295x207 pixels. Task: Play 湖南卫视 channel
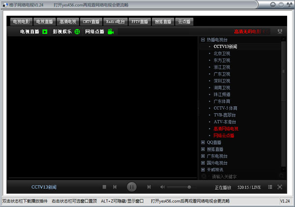(222, 88)
